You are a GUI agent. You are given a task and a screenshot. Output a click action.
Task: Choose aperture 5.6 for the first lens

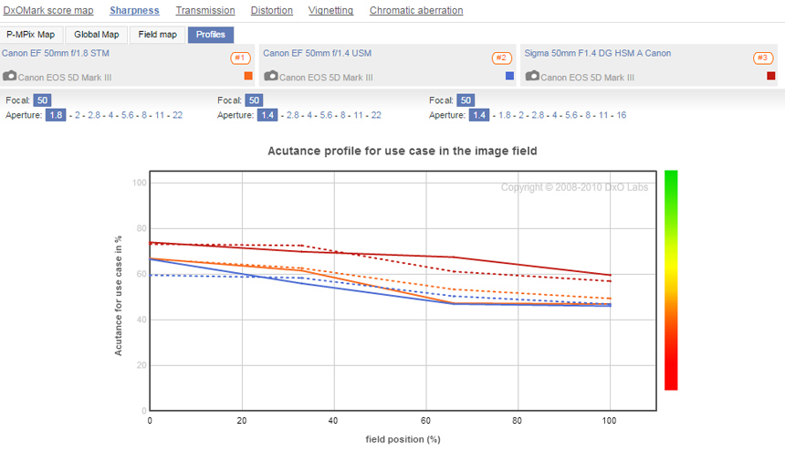click(x=128, y=115)
